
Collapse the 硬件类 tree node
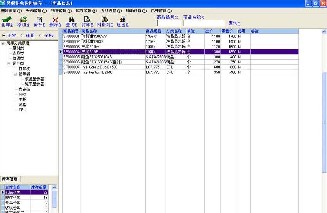tap(9, 63)
